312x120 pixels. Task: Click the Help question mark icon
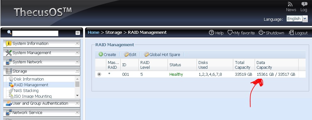click(x=211, y=32)
